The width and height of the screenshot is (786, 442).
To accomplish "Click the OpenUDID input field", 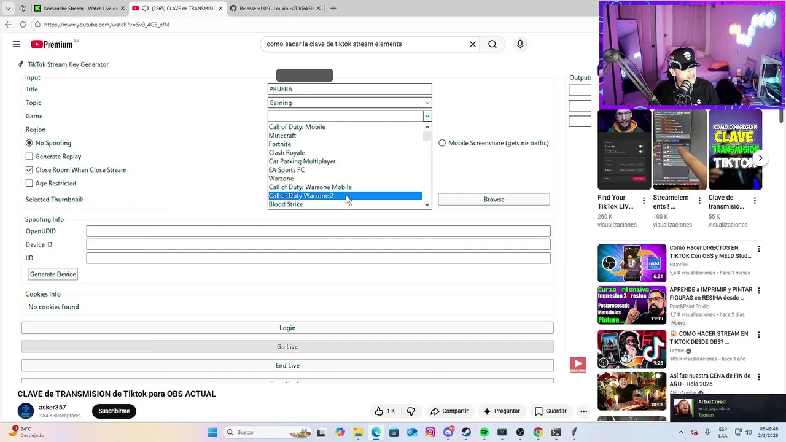I will (x=318, y=231).
